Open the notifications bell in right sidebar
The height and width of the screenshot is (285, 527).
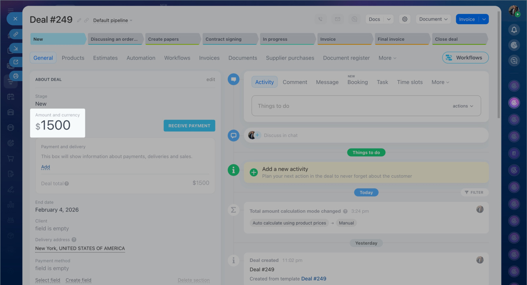coord(514,30)
